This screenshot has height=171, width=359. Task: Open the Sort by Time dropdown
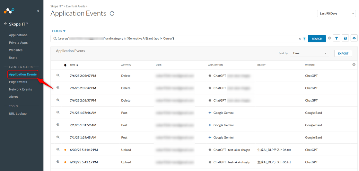[x=309, y=53]
